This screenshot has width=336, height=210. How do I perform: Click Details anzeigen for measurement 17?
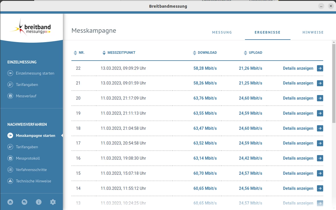tap(298, 143)
